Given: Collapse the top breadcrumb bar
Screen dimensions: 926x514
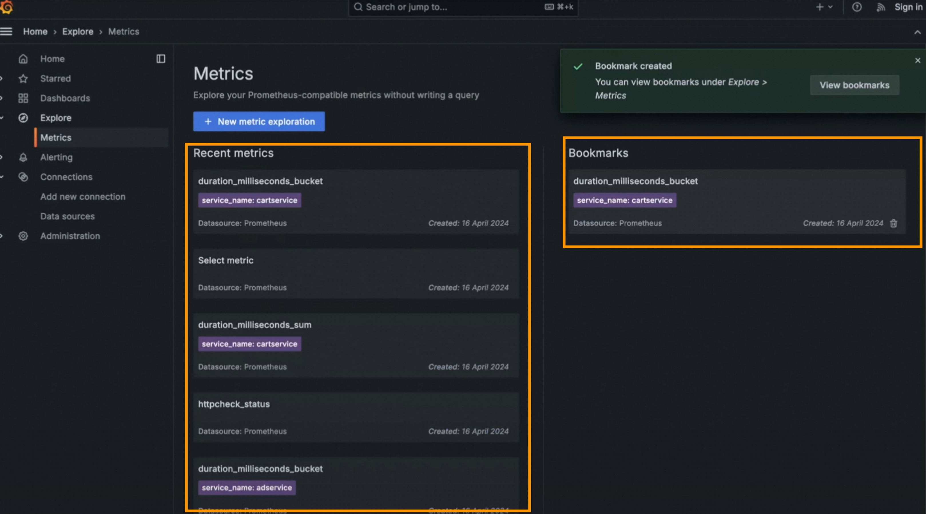Looking at the screenshot, I should click(x=917, y=32).
